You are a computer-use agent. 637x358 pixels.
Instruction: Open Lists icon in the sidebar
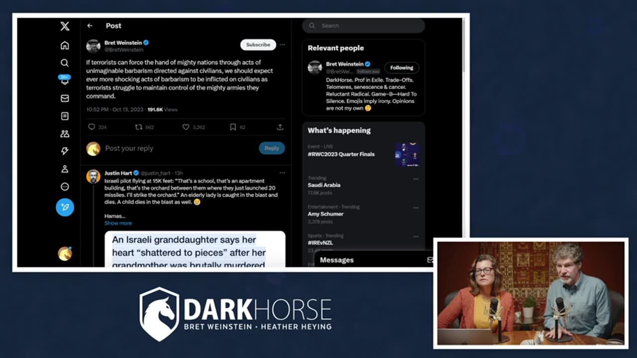[65, 116]
